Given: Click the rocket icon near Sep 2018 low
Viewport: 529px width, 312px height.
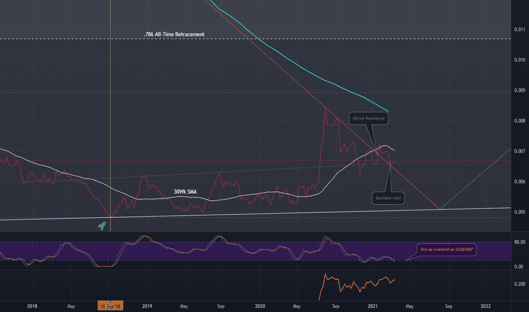Looking at the screenshot, I should [x=102, y=226].
